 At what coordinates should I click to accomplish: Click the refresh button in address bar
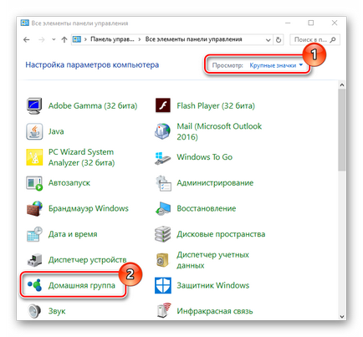pyautogui.click(x=279, y=40)
